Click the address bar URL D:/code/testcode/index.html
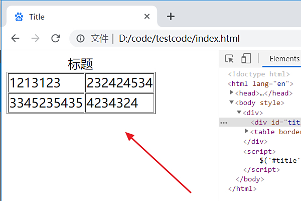The width and height of the screenshot is (301, 201). [179, 39]
